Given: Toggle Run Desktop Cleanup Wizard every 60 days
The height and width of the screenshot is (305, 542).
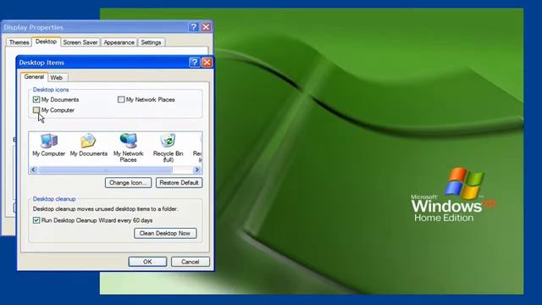Looking at the screenshot, I should [x=36, y=220].
